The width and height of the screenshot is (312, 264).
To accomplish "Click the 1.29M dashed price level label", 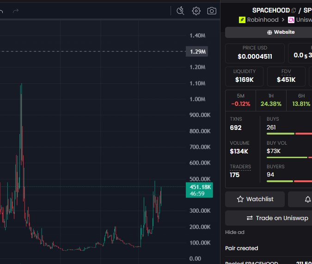I will coord(197,52).
